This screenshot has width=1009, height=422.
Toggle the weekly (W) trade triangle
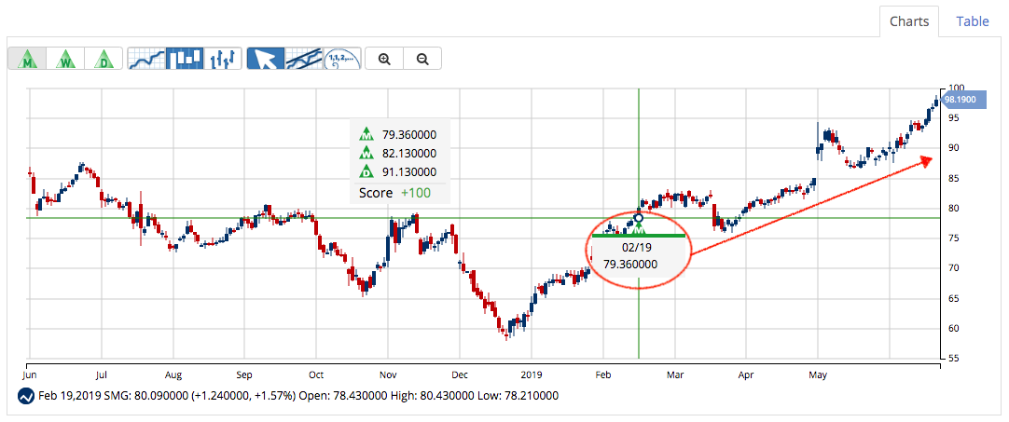click(x=65, y=59)
